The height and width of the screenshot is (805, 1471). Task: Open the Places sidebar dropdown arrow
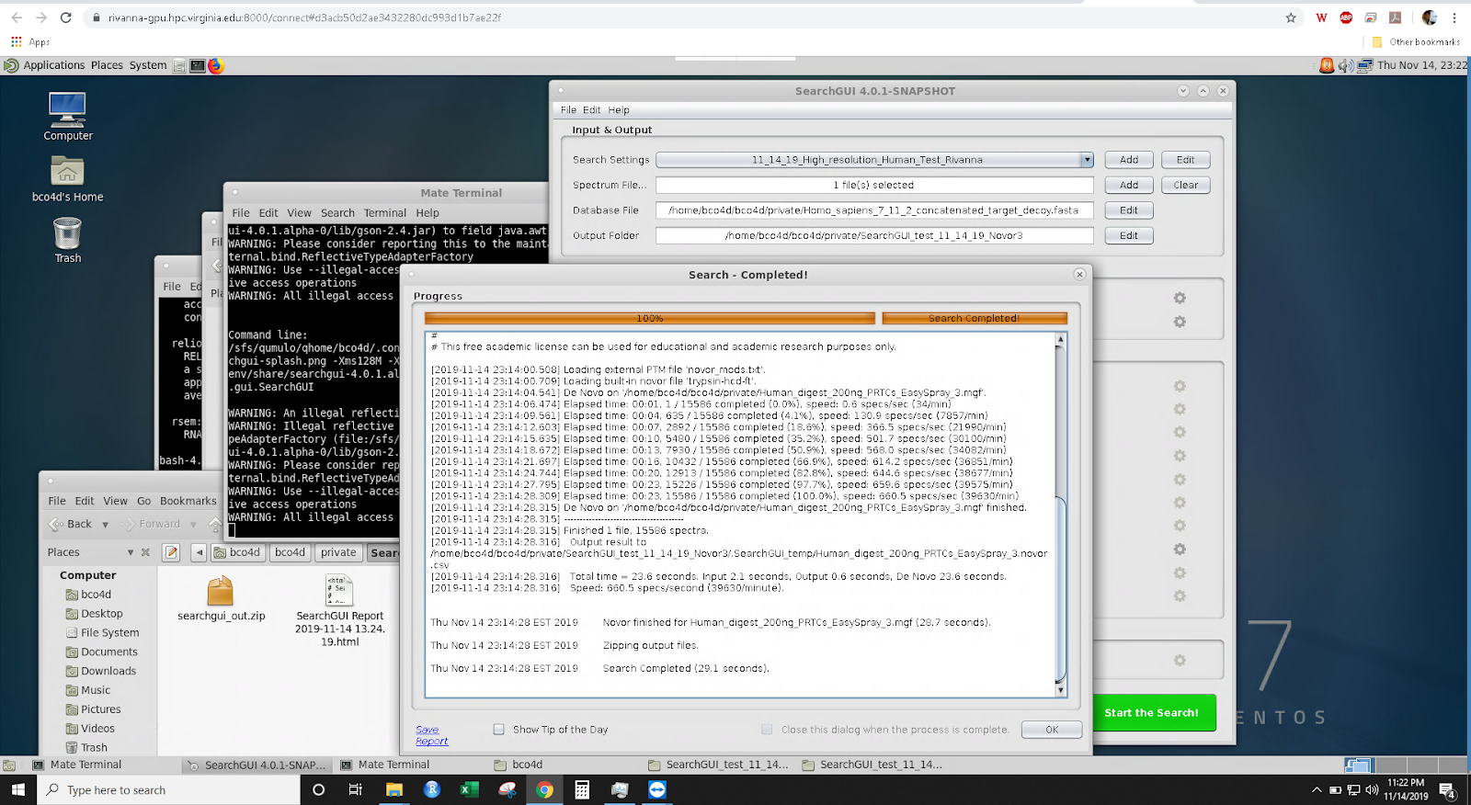click(x=131, y=552)
